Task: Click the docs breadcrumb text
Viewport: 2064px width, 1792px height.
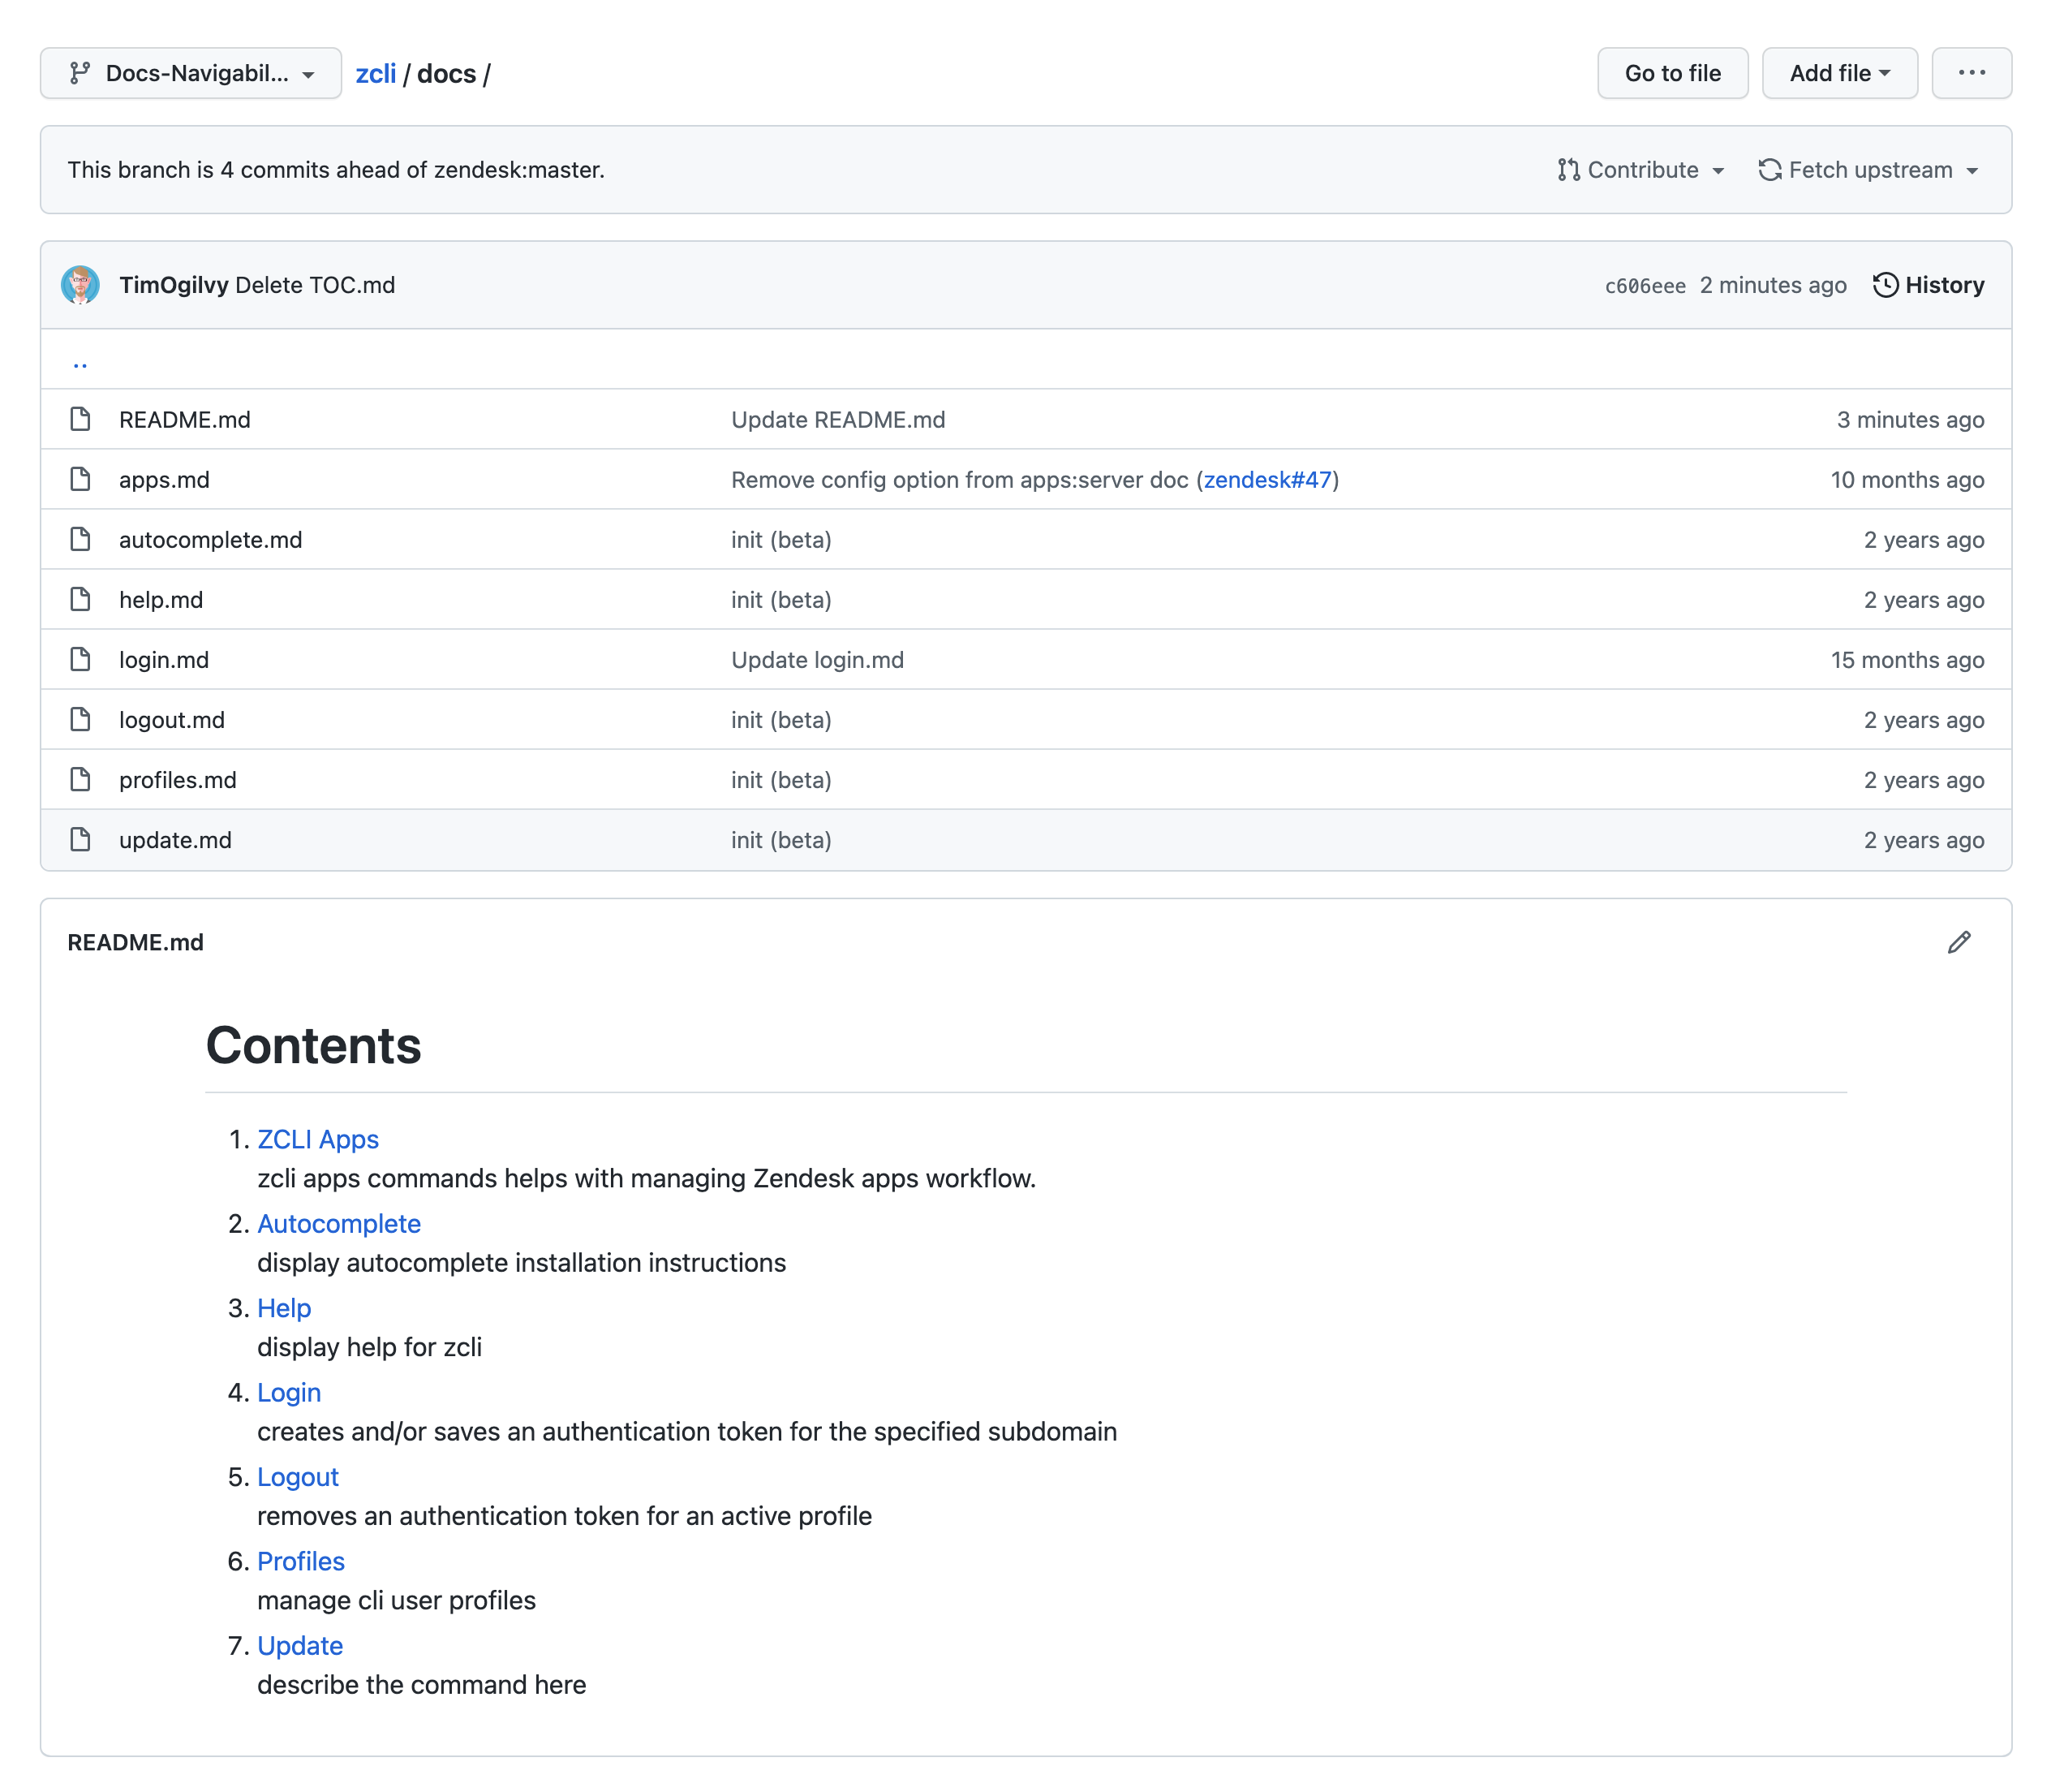Action: click(445, 74)
